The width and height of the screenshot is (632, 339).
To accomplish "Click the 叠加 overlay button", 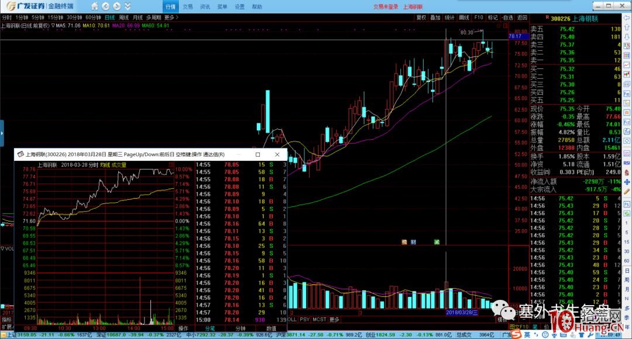I will 435,18.
